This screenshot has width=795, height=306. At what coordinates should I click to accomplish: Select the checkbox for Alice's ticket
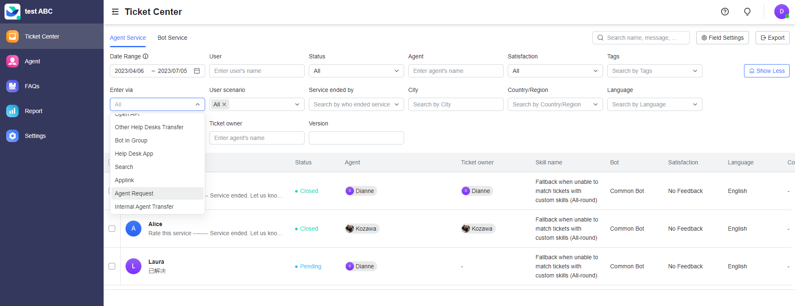(112, 229)
